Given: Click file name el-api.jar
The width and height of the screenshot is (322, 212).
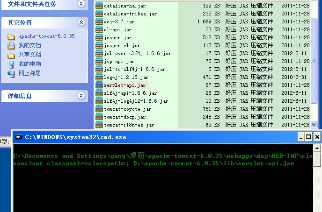Looking at the screenshot, I should click(117, 30).
